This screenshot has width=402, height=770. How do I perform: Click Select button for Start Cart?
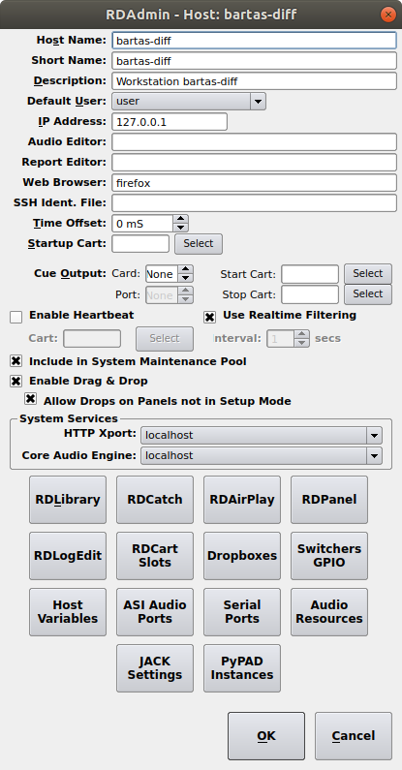[368, 273]
